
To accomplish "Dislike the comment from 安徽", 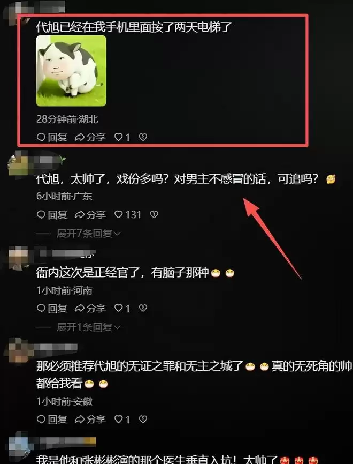I will pyautogui.click(x=143, y=419).
